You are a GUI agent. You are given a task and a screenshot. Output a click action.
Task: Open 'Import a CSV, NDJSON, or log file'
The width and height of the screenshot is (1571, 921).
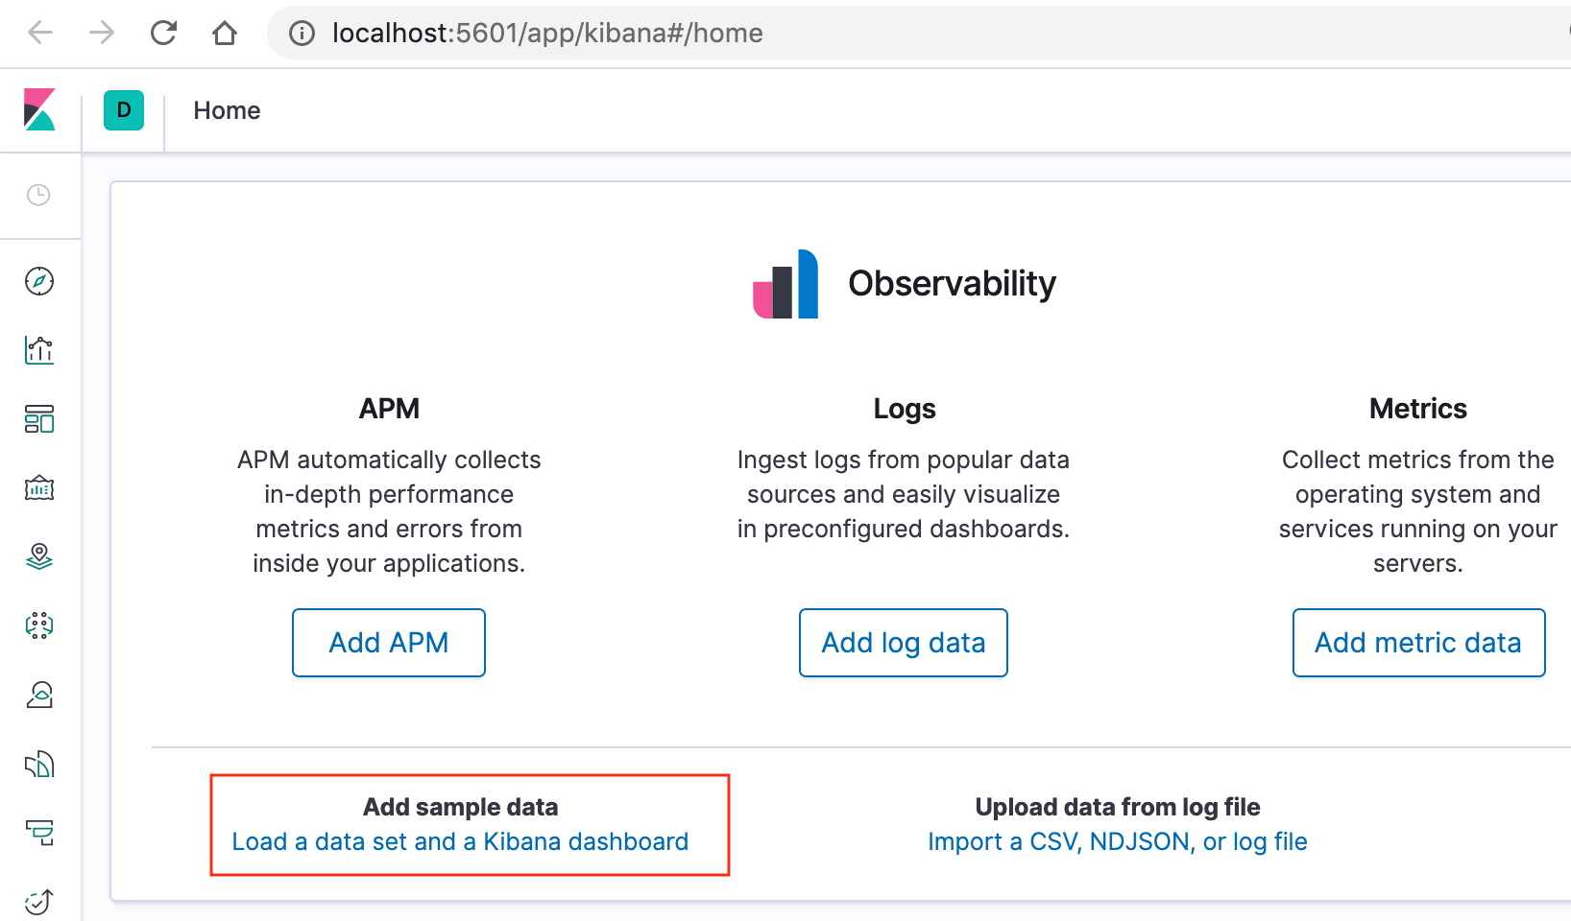coord(1118,841)
